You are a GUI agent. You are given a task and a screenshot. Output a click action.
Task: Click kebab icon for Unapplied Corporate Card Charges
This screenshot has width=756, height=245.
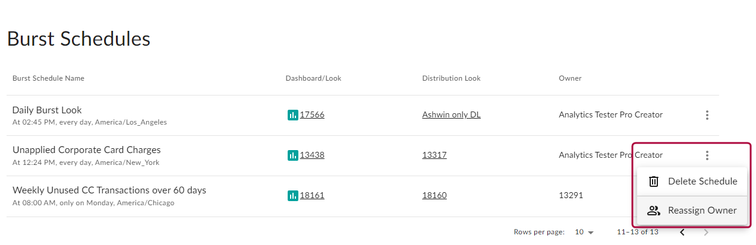(x=707, y=155)
